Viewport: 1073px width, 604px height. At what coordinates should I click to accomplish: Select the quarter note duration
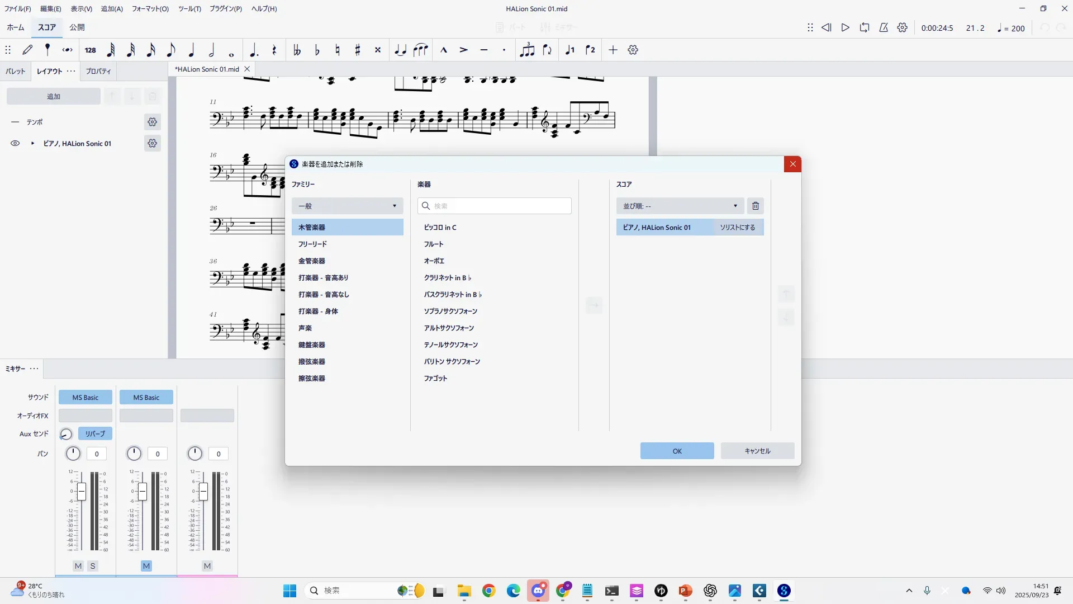(x=191, y=50)
